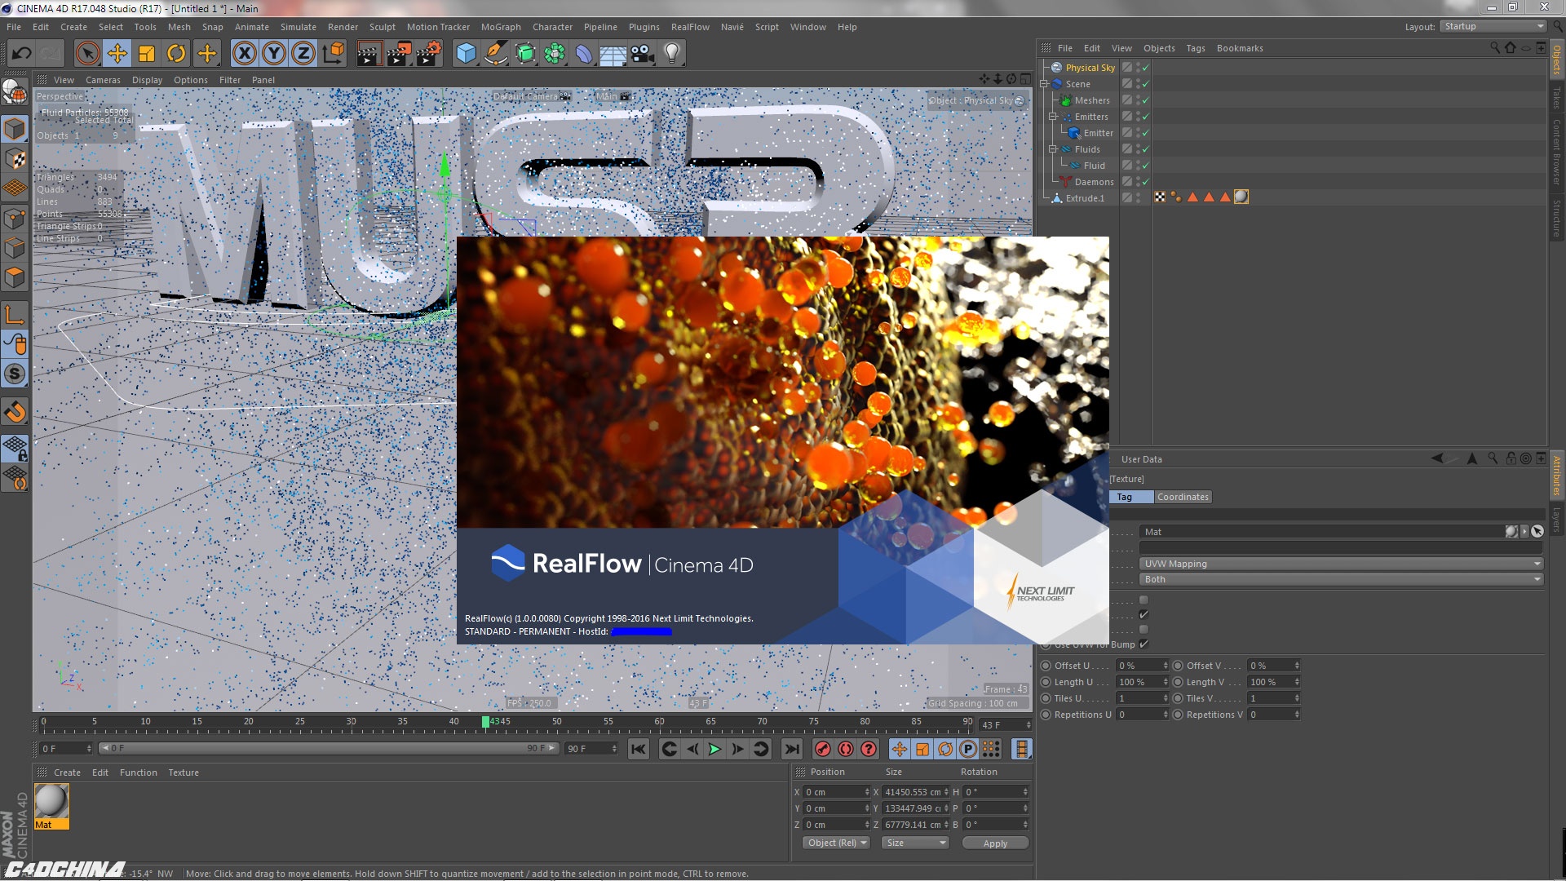Go to end of animation
1566x881 pixels.
[792, 749]
